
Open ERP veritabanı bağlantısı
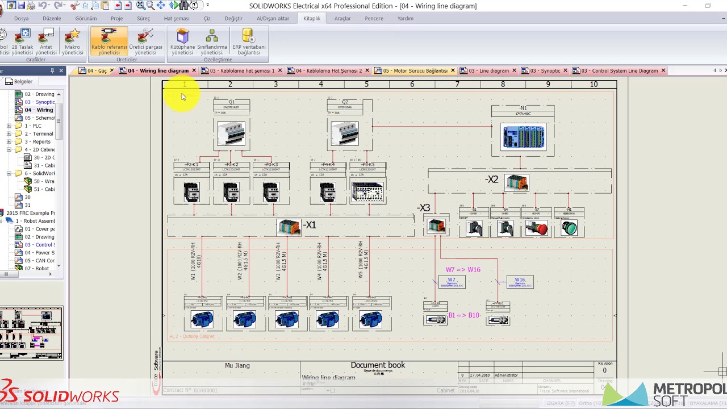click(248, 41)
